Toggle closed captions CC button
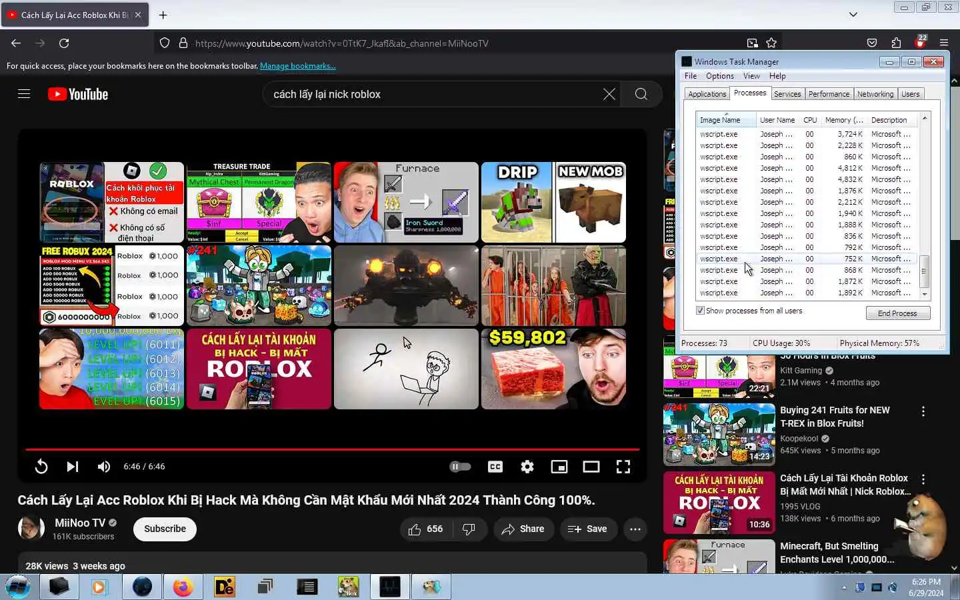The image size is (960, 600). click(x=495, y=467)
